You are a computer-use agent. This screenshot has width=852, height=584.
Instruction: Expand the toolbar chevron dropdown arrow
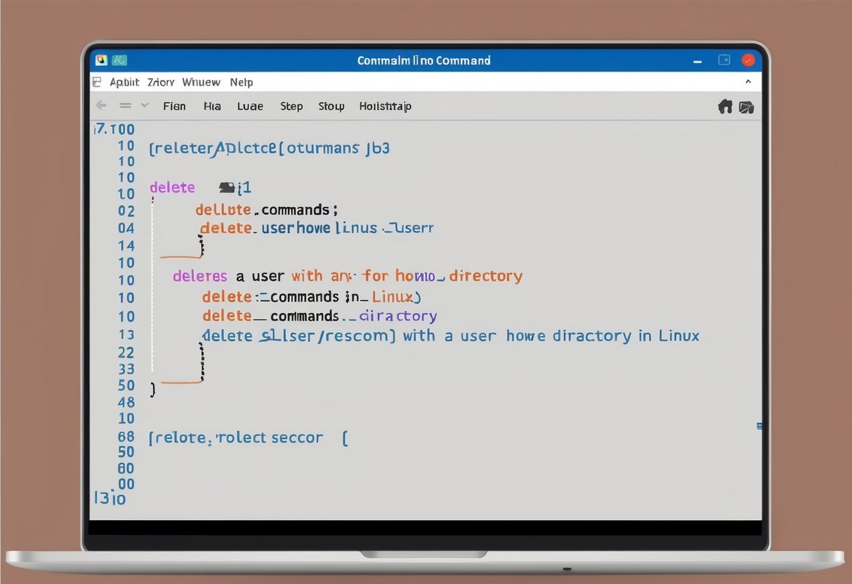(x=145, y=105)
